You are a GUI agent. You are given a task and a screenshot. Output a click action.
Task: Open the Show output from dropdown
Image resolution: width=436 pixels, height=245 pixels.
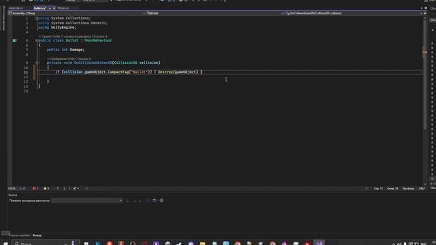coord(87,201)
